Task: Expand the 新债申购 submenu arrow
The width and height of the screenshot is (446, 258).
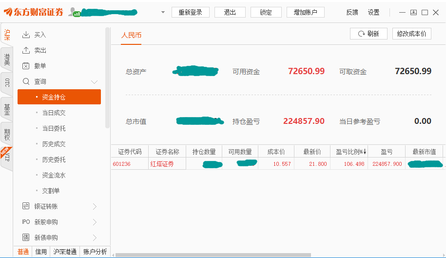Action: 95,238
